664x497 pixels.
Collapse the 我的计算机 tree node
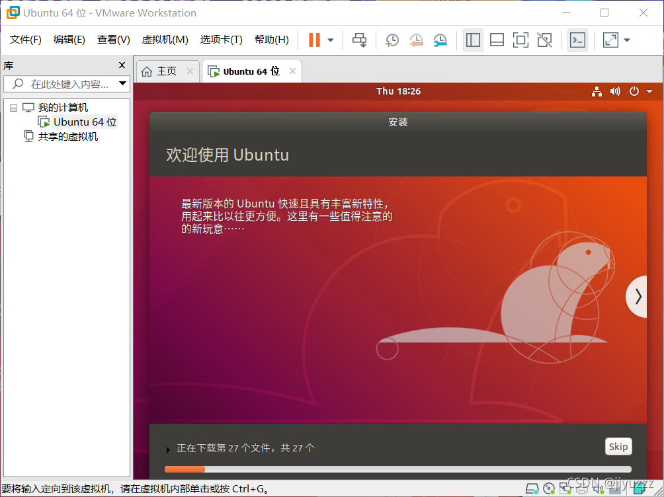tap(14, 107)
